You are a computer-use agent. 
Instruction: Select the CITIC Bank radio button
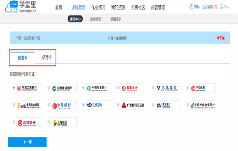coord(49,105)
